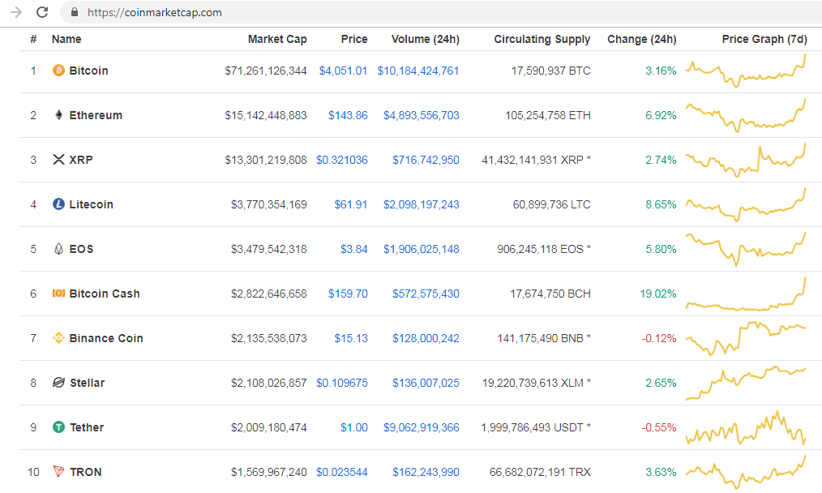Sort by Circulating Supply column header
Viewport: 822px width, 493px height.
542,39
